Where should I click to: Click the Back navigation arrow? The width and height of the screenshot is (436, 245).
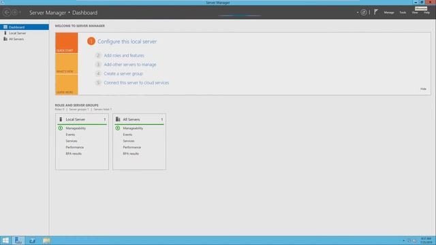(7, 12)
